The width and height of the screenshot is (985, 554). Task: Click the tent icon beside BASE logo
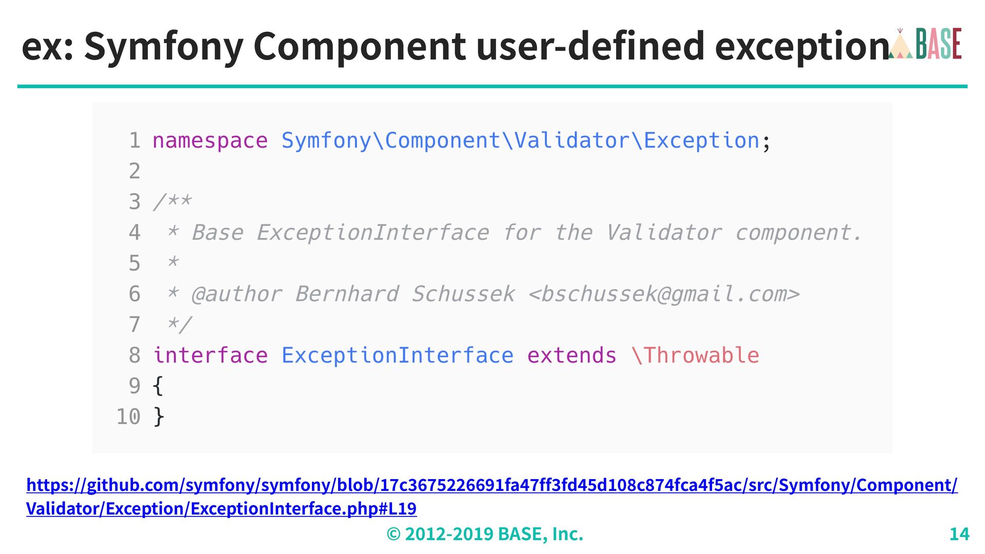(900, 44)
